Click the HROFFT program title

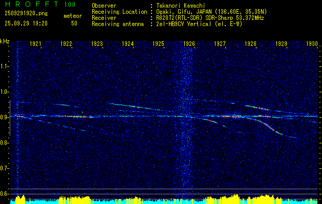32,4
